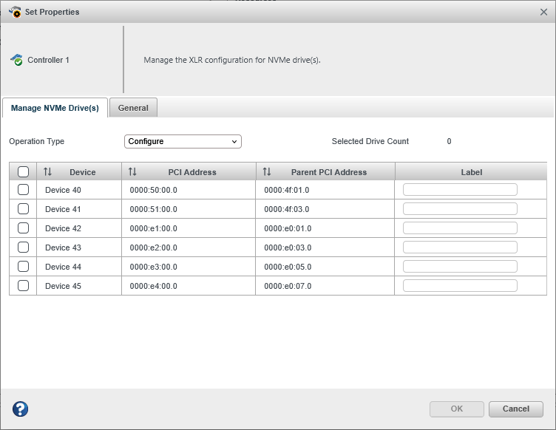Switch to the General tab
This screenshot has height=430, width=556.
pyautogui.click(x=133, y=108)
